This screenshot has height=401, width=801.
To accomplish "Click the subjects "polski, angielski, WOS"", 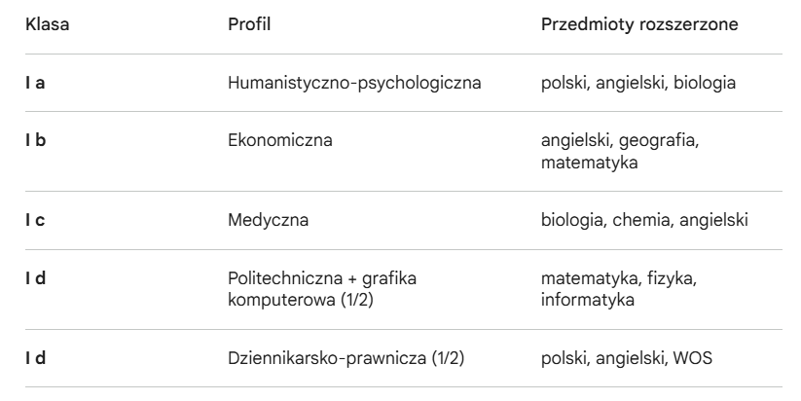I will (628, 357).
